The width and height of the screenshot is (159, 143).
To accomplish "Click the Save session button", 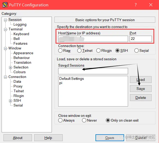I will click(x=141, y=89).
